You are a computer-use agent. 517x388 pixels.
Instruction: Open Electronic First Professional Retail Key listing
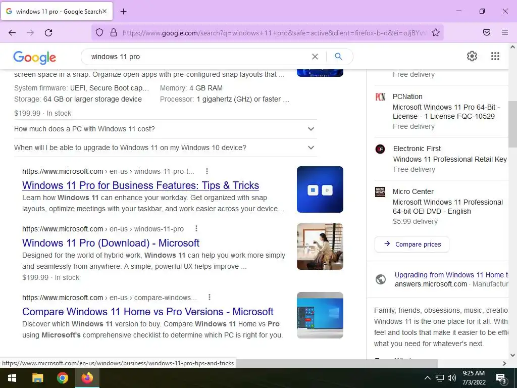tap(450, 159)
